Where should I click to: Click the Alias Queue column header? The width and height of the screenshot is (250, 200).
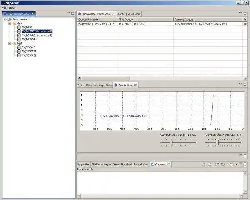coord(145,20)
